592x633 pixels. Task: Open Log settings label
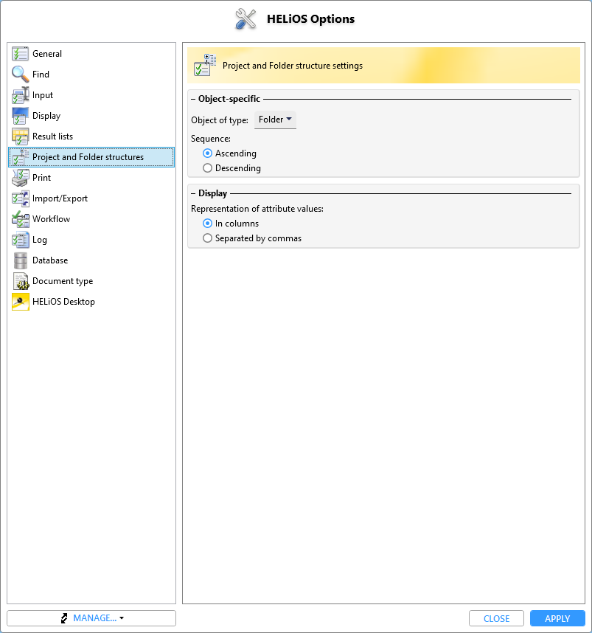[x=40, y=240]
